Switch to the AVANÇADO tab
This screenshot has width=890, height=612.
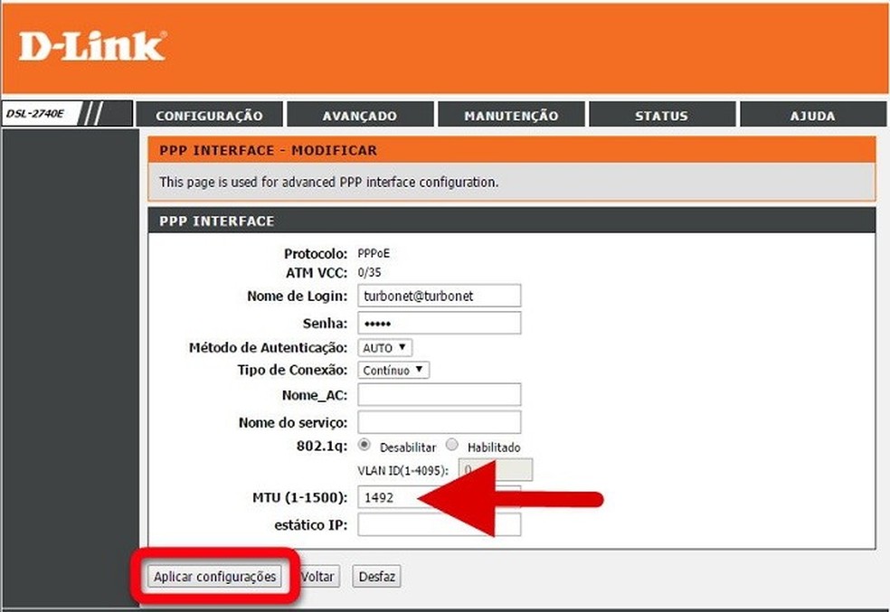tap(360, 115)
